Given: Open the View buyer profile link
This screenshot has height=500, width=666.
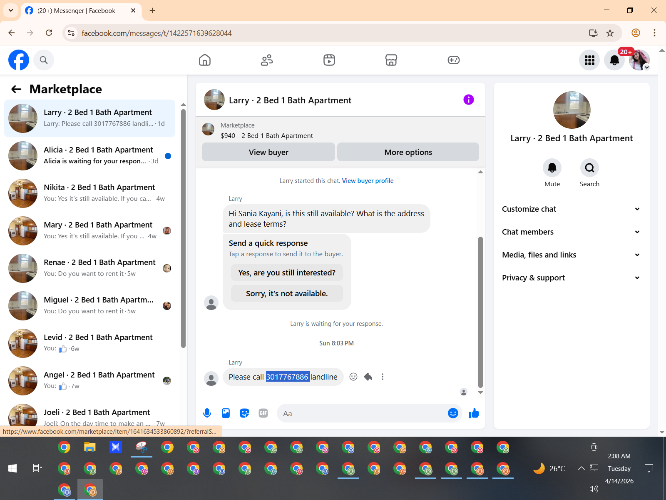Looking at the screenshot, I should tap(368, 181).
